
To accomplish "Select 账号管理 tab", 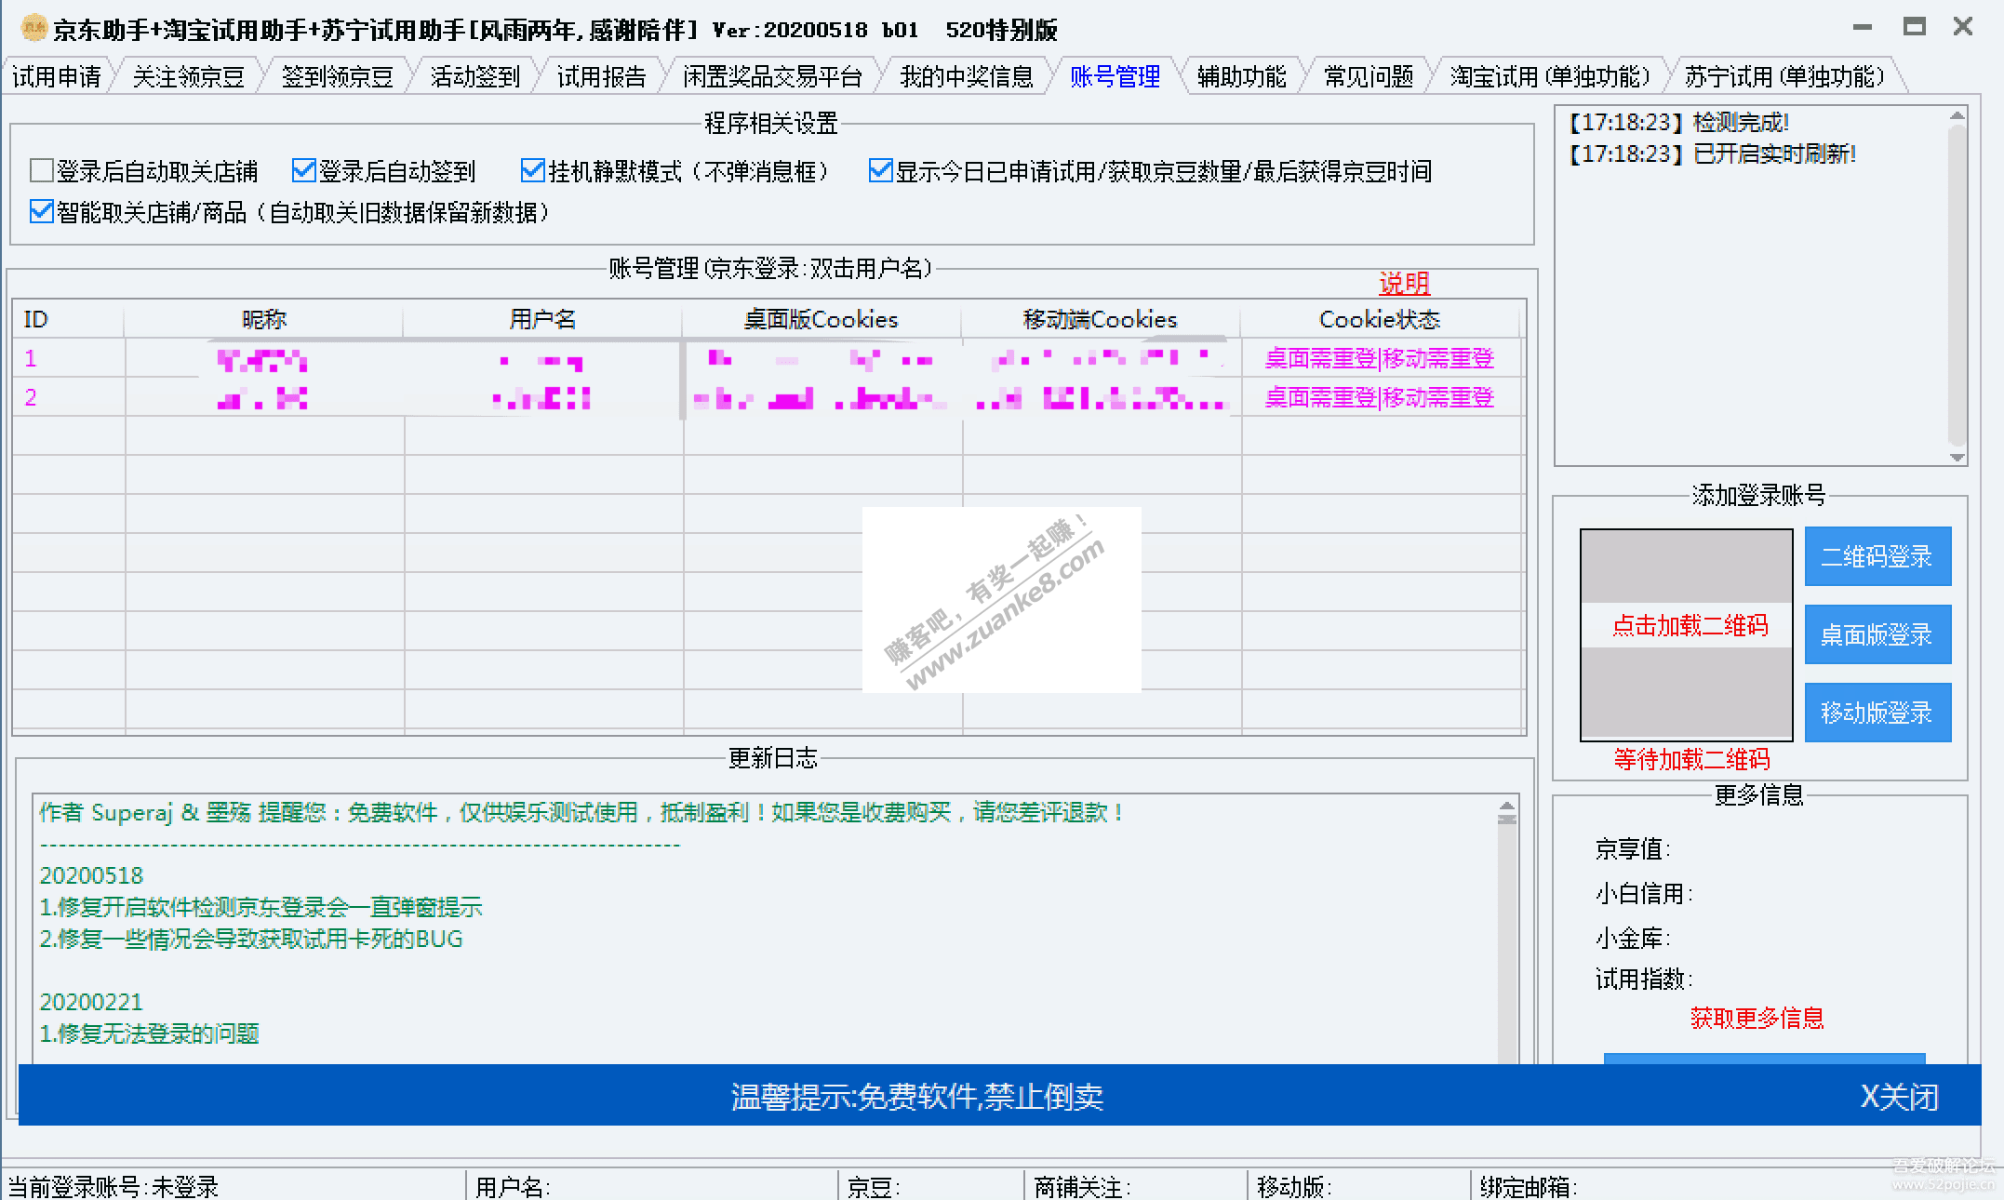I will click(1115, 76).
